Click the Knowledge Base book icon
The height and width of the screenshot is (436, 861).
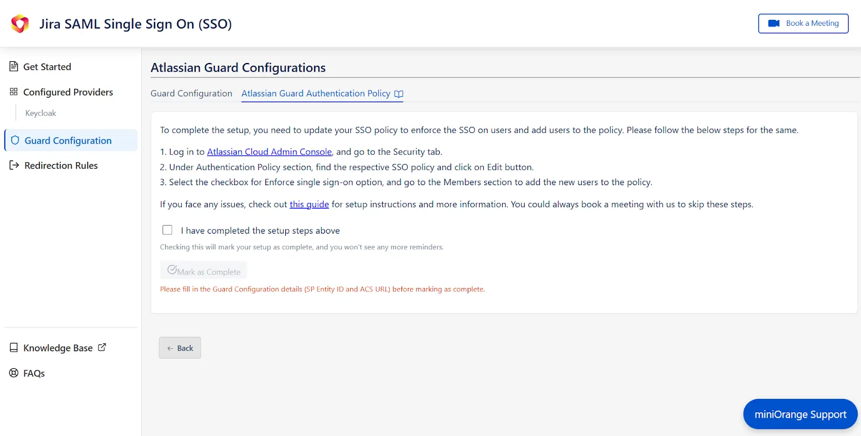tap(14, 348)
